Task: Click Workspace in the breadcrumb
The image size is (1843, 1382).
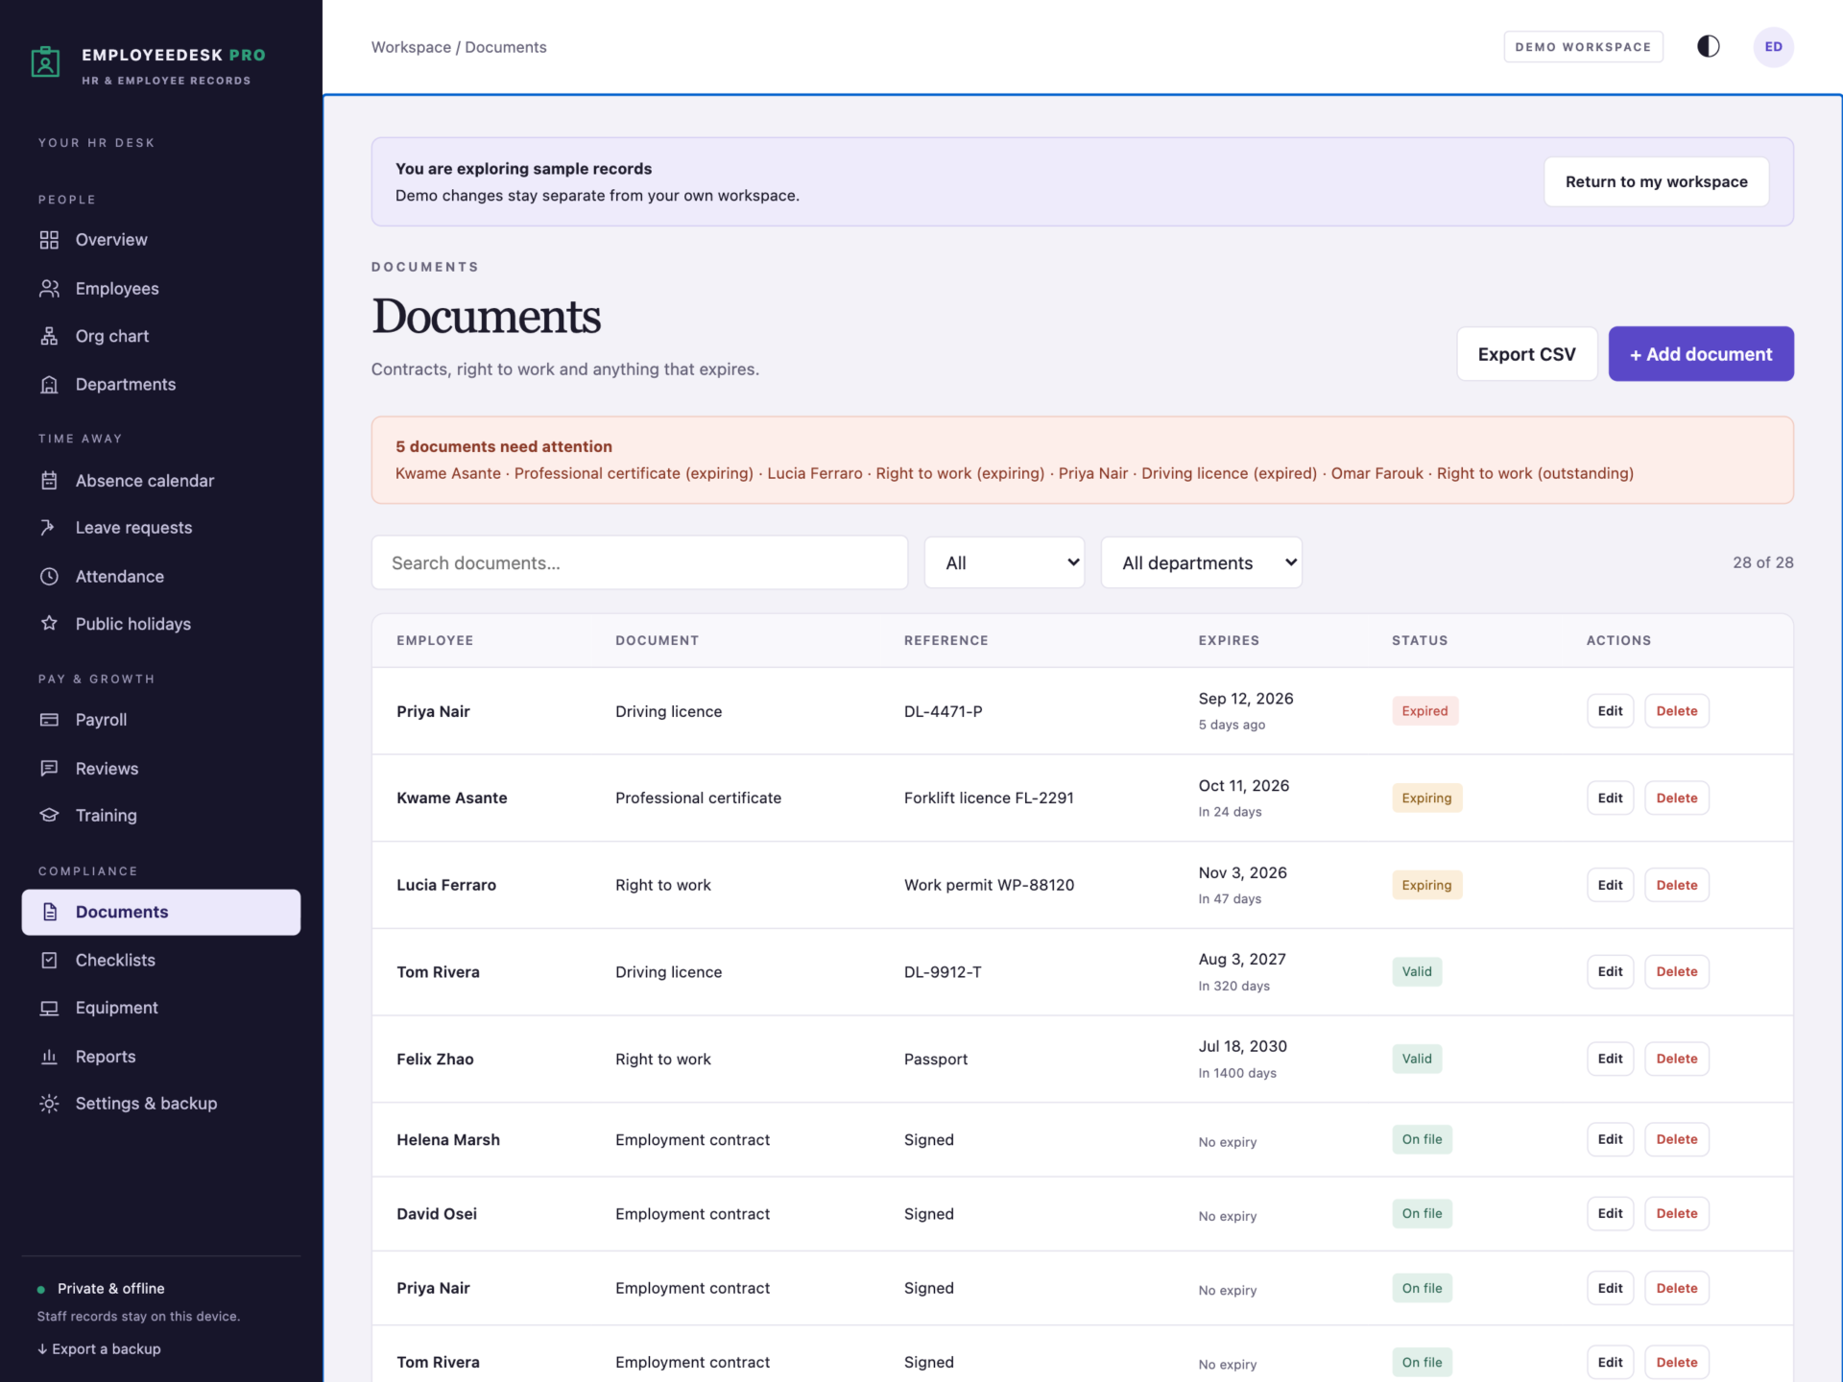Action: pos(411,47)
